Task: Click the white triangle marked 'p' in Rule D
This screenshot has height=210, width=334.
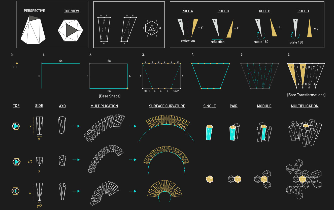Action: point(295,28)
